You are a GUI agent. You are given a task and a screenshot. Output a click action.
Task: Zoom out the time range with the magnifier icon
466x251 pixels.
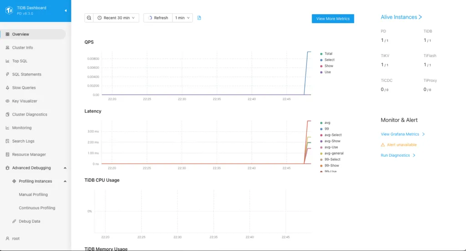tap(89, 18)
